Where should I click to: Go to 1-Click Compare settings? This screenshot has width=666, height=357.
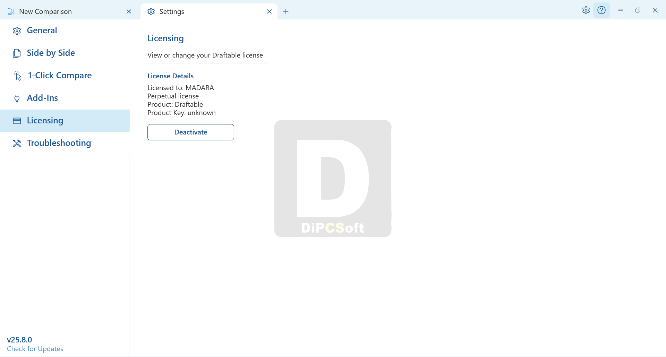point(65,76)
